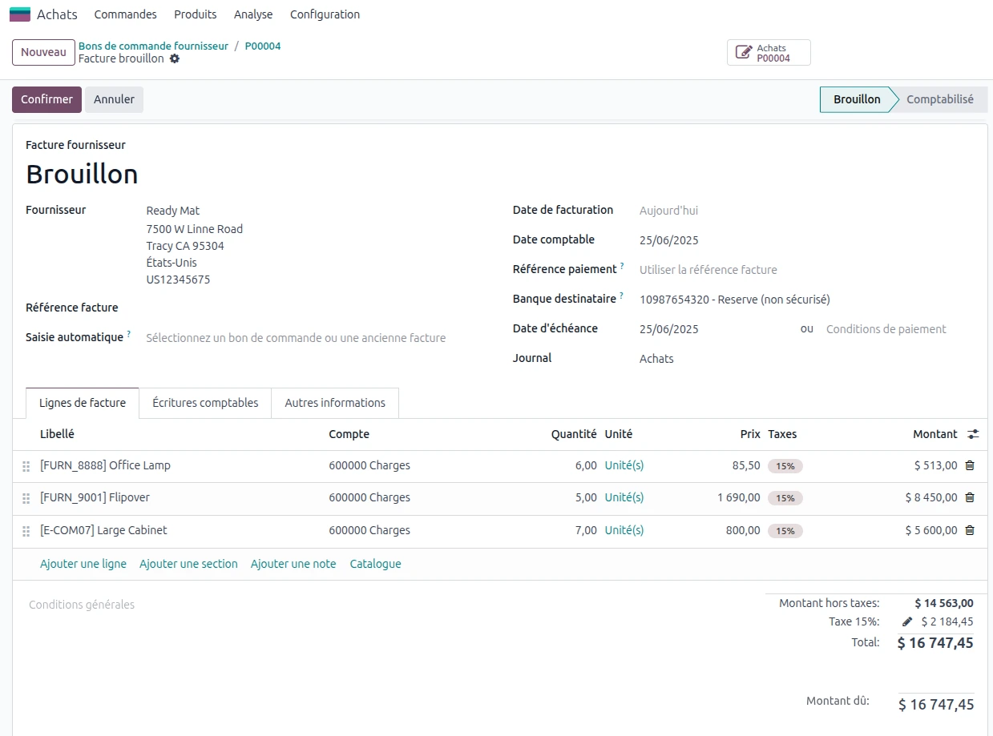Grab the drag handle of Flipover line
This screenshot has height=736, width=993.
(x=26, y=498)
